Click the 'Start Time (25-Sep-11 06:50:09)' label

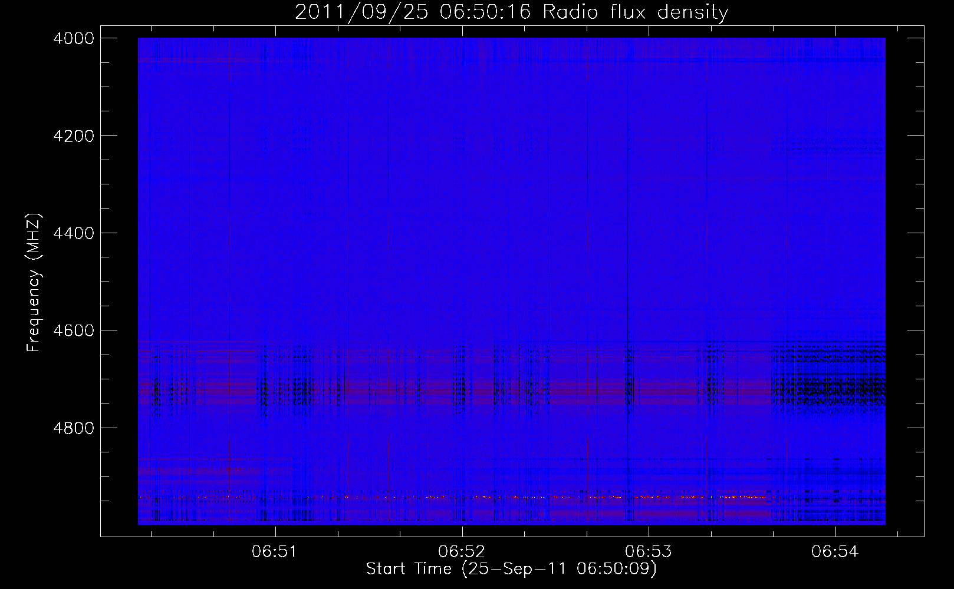511,569
